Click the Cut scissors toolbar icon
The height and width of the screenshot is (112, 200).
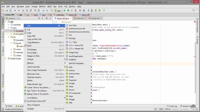click(x=23, y=11)
